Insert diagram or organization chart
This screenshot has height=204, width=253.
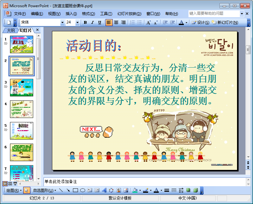[111, 190]
